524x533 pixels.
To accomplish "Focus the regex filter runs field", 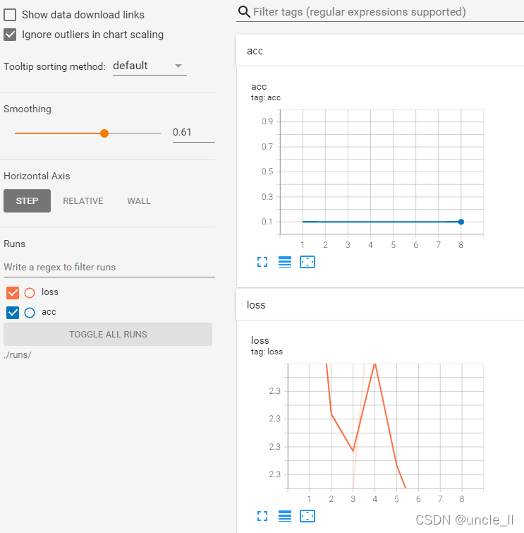I will click(109, 267).
